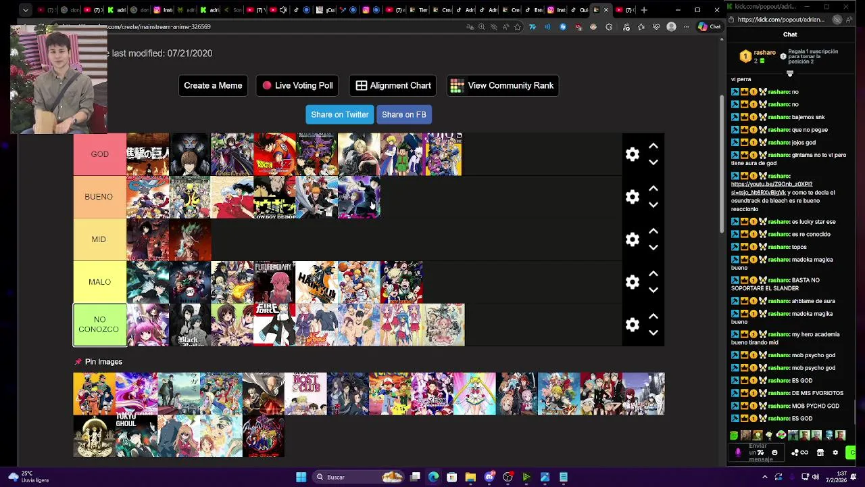
Task: Open a new browser tab
Action: coord(644,10)
